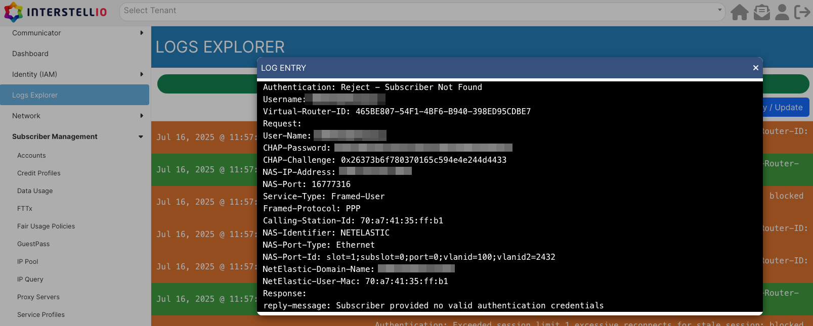Open the Dashboard page
This screenshot has width=813, height=326.
pos(30,54)
